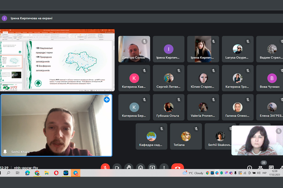
Task: Click the blue audio indicator on Serhii Khara tile
Action: click(107, 100)
